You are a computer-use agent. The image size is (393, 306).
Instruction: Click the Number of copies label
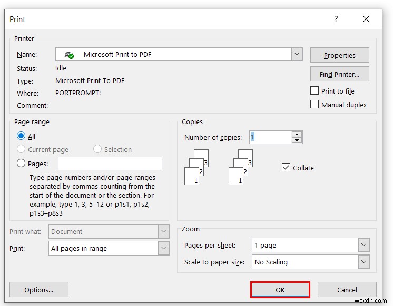tap(213, 137)
